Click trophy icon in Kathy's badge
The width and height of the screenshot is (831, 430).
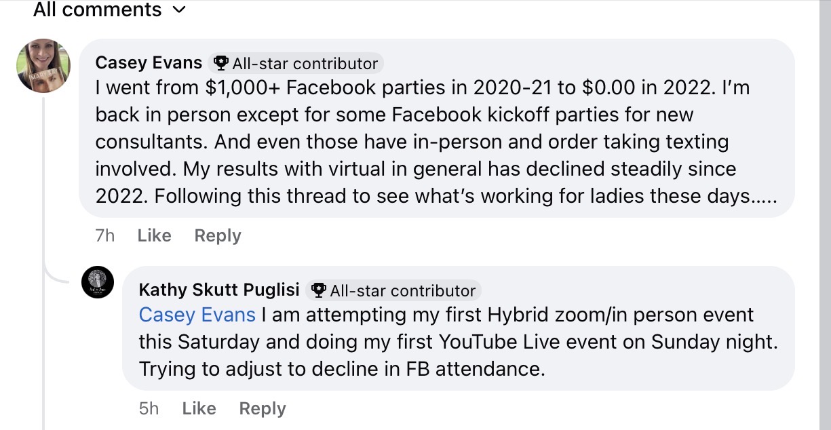pyautogui.click(x=318, y=291)
